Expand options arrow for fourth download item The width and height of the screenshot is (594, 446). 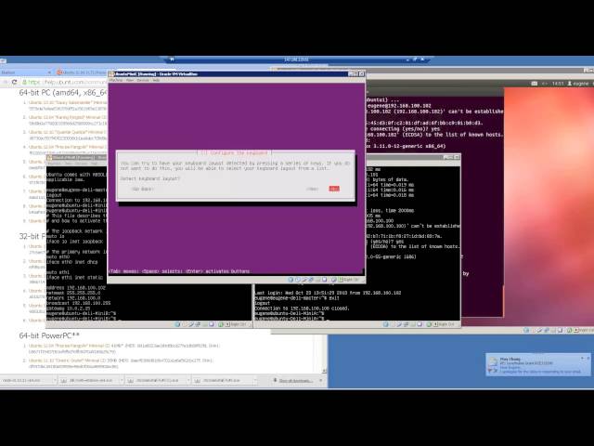pyautogui.click(x=255, y=380)
